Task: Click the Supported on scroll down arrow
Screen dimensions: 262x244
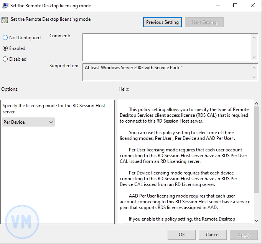Action: tap(255, 77)
